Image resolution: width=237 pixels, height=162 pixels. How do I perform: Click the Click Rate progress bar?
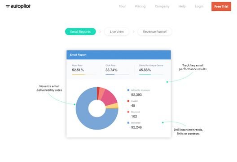point(118,75)
